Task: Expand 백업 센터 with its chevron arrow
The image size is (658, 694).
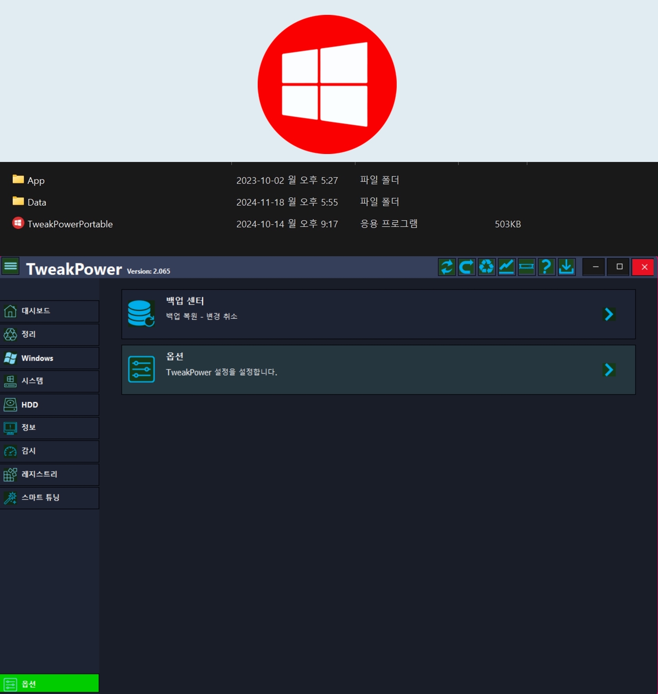Action: pos(609,314)
